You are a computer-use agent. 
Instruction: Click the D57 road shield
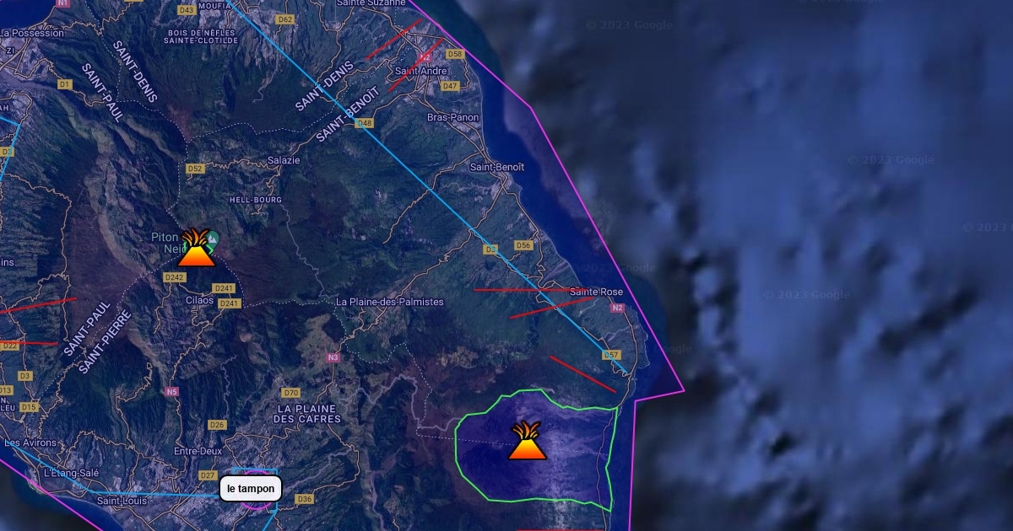point(612,355)
